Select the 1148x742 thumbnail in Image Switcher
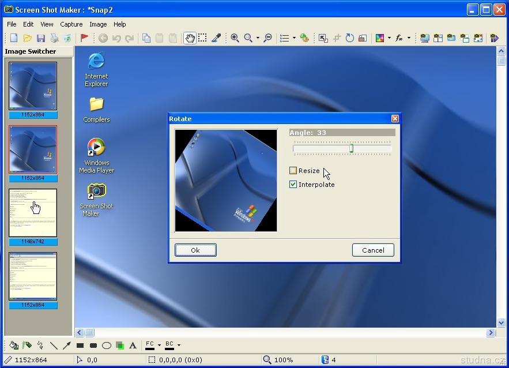509x368 pixels. (x=33, y=213)
